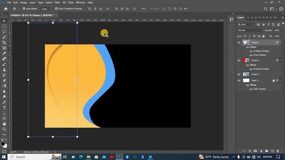The width and height of the screenshot is (285, 160).
Task: Select the Path Selection tool
Action: (4, 113)
